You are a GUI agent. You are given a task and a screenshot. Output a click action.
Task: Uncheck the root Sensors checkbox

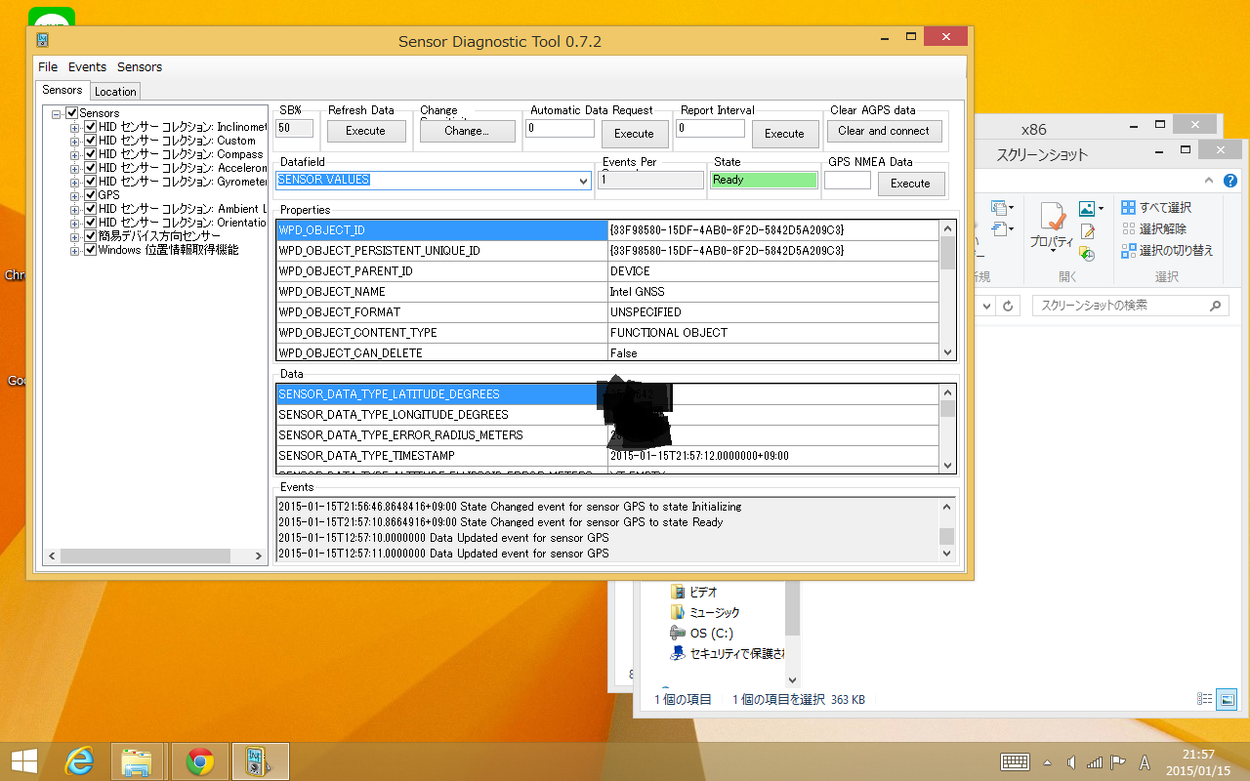click(x=71, y=113)
